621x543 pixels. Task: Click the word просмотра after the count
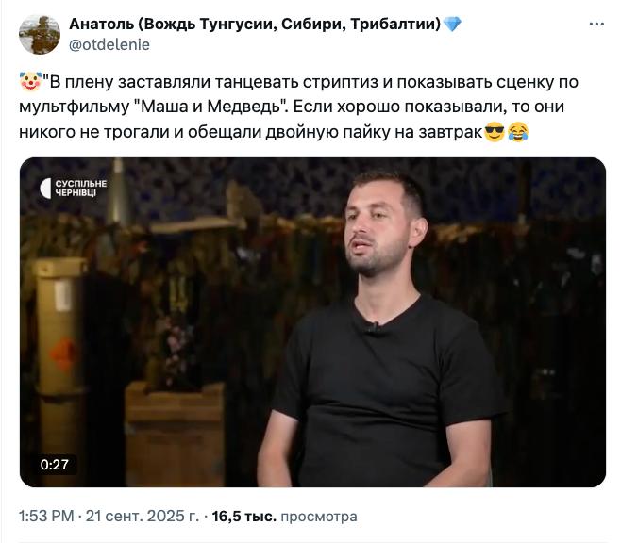[x=319, y=517]
